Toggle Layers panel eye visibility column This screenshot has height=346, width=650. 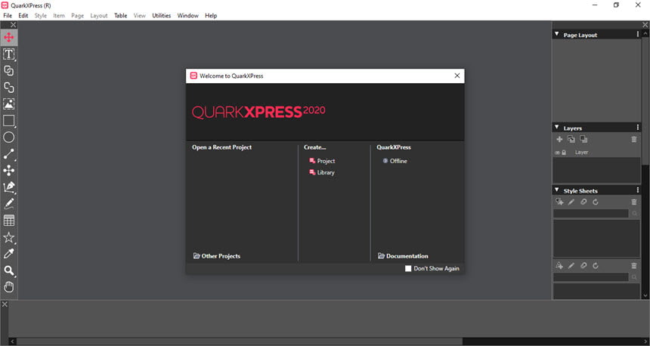[x=557, y=153]
